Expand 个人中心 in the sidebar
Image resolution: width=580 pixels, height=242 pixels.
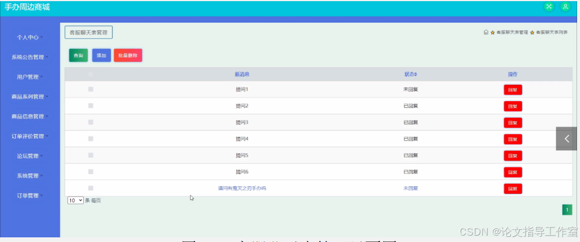[30, 37]
